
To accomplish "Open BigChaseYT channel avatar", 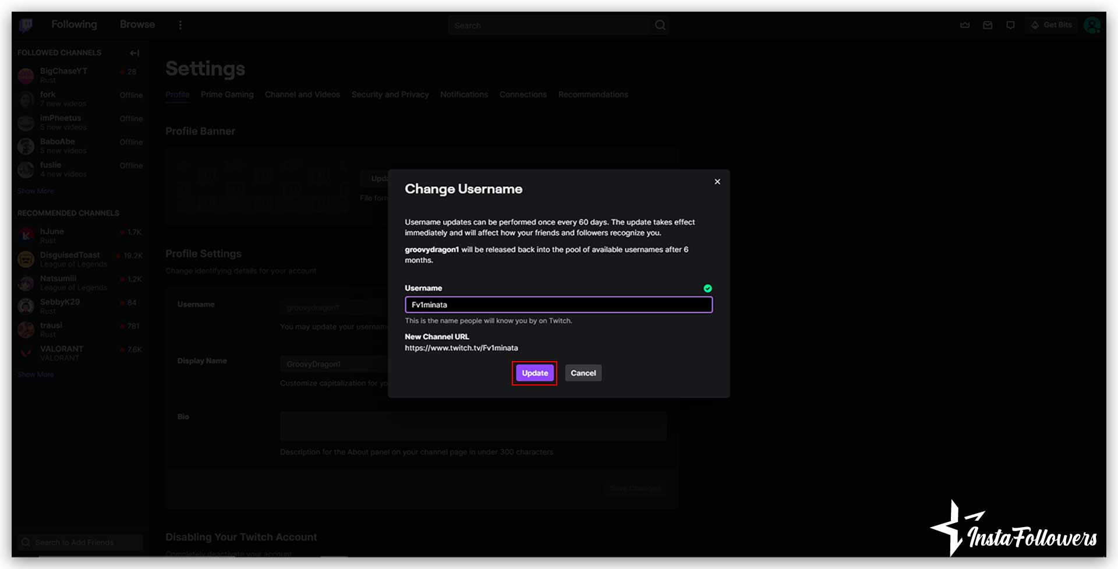I will [26, 75].
